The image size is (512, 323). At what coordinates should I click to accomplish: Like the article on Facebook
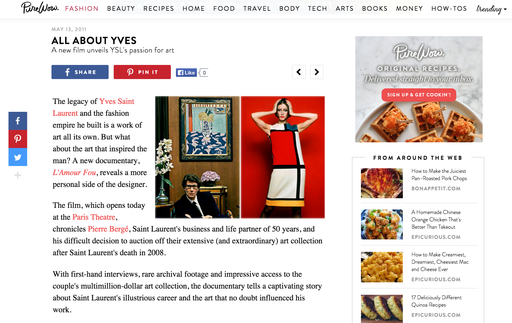point(186,73)
